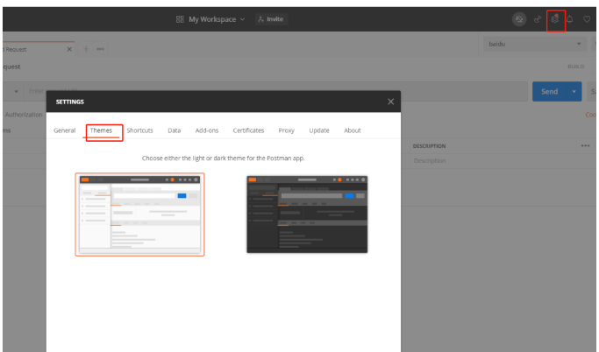The height and width of the screenshot is (352, 599).
Task: Close the open request tab
Action: coord(69,49)
